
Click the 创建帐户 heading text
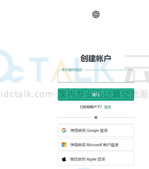coord(96,58)
